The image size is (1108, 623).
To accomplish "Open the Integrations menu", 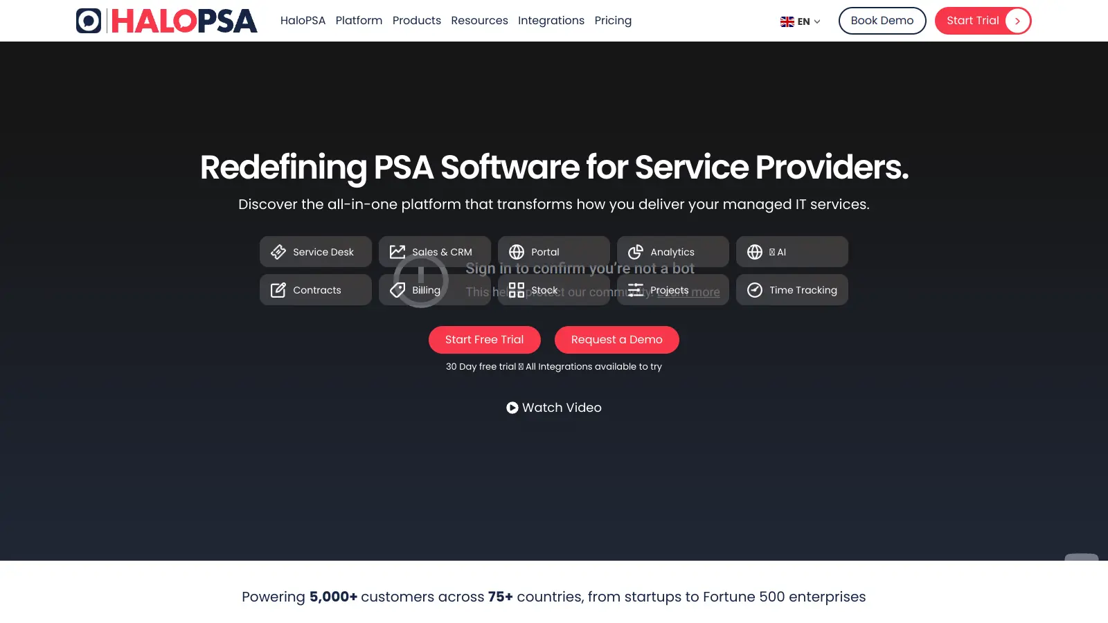I will click(x=551, y=20).
